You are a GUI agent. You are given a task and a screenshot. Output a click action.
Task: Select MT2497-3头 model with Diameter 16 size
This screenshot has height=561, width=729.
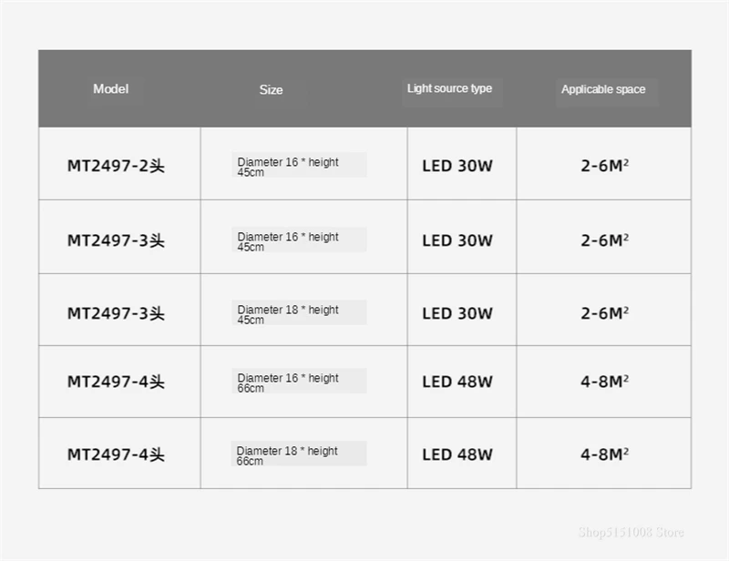click(116, 240)
